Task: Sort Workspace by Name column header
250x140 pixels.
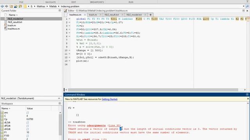Action: [x=6, y=108]
